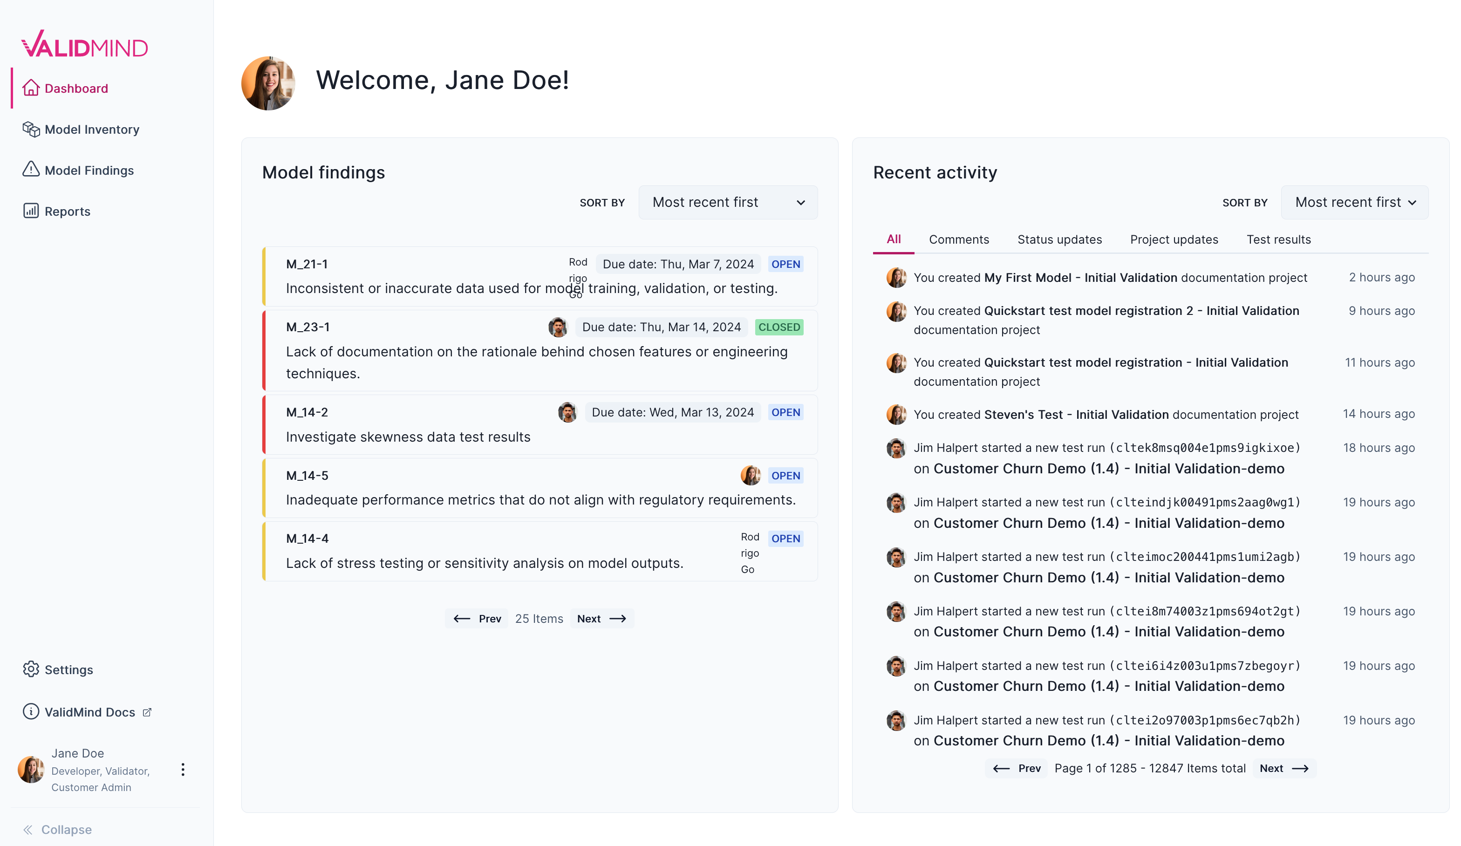The height and width of the screenshot is (846, 1461).
Task: Select the CLOSED status badge on M_23-1
Action: (x=779, y=327)
